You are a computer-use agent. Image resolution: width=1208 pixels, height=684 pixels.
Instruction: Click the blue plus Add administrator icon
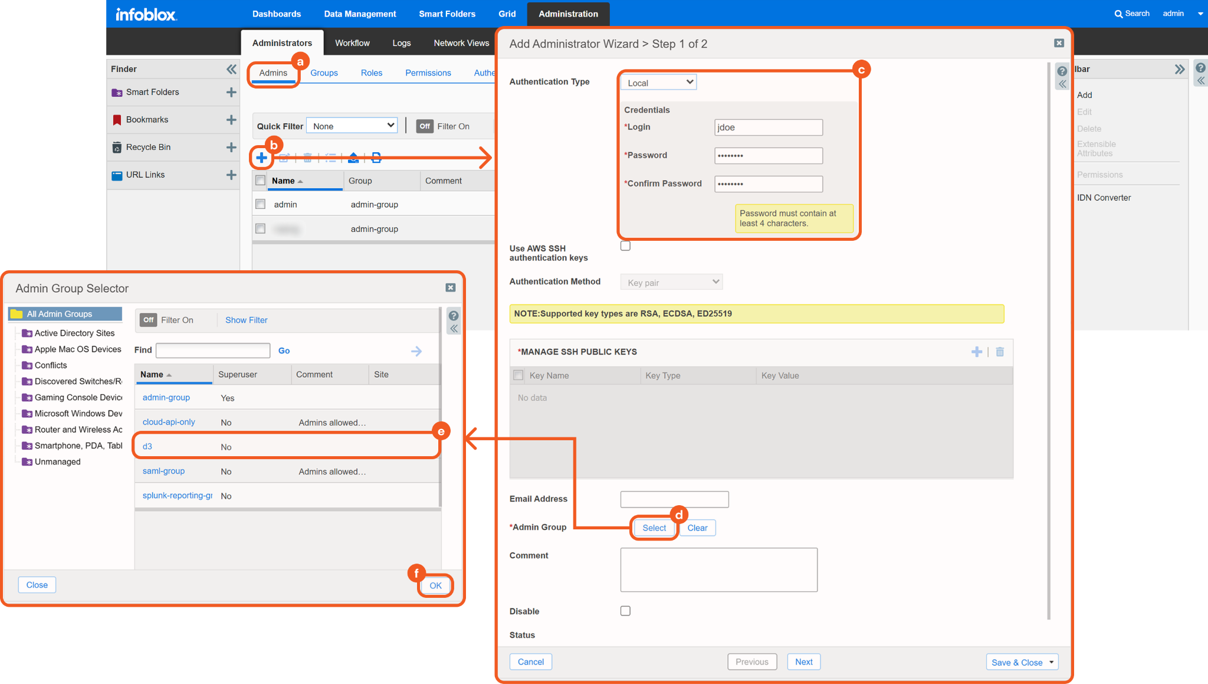(261, 158)
